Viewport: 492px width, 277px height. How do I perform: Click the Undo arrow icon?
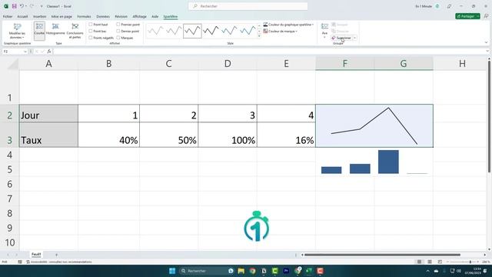[22, 6]
